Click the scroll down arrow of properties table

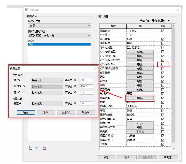[174, 148]
